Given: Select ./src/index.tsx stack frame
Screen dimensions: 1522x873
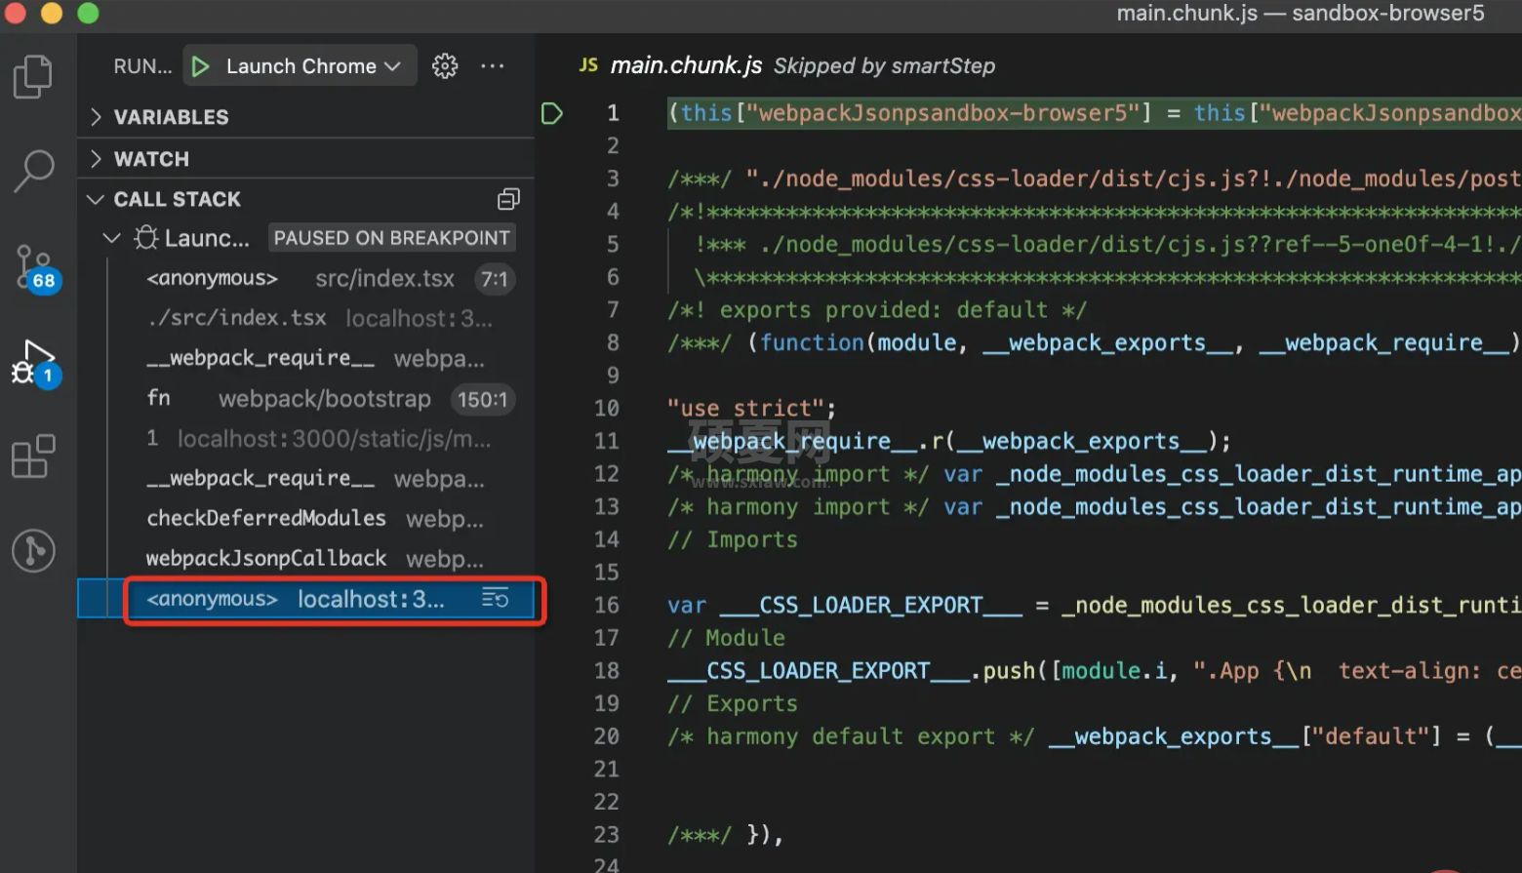Looking at the screenshot, I should (x=306, y=319).
